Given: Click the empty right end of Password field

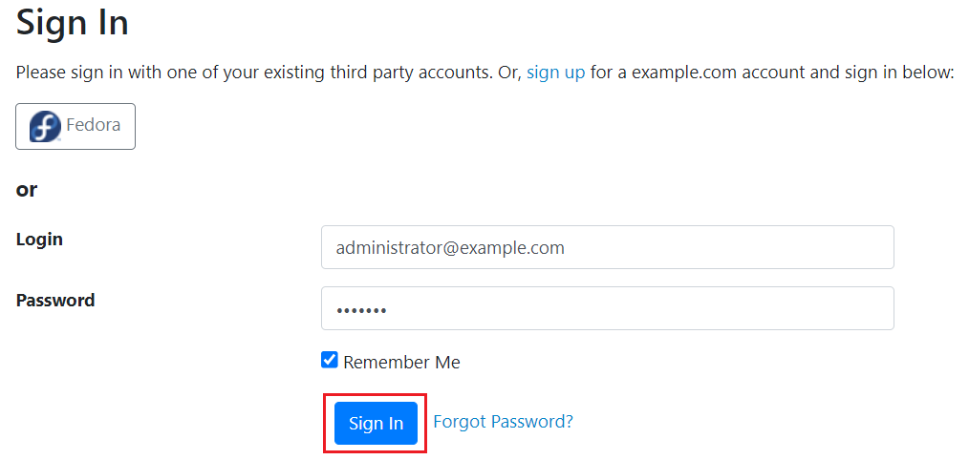Looking at the screenshot, I should 841,308.
